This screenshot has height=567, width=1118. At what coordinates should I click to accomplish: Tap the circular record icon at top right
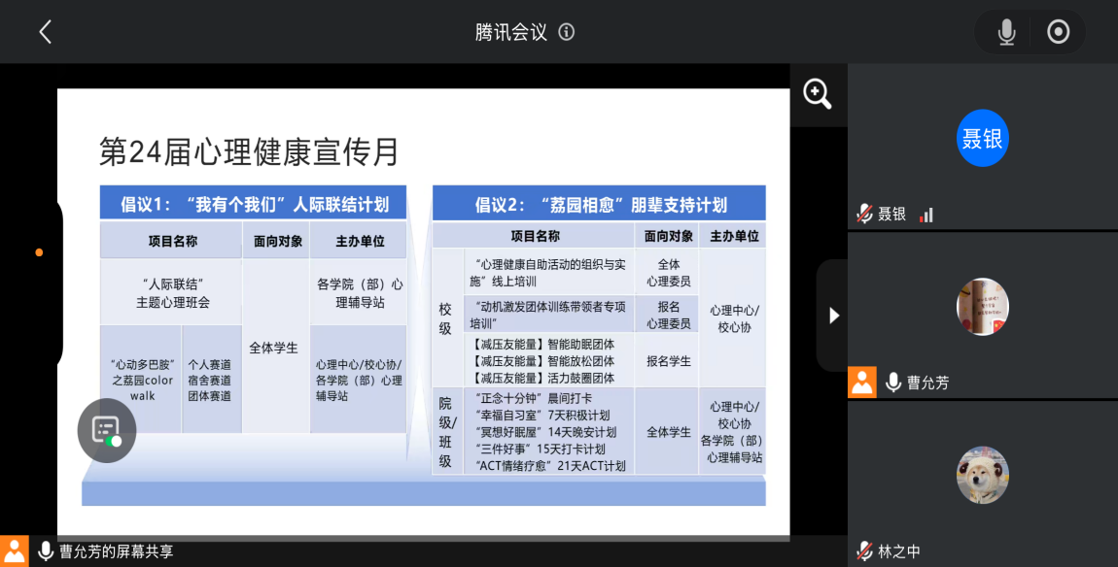click(x=1058, y=32)
